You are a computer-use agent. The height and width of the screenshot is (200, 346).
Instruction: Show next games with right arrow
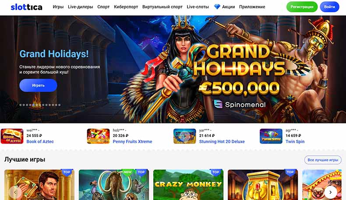coord(330,192)
